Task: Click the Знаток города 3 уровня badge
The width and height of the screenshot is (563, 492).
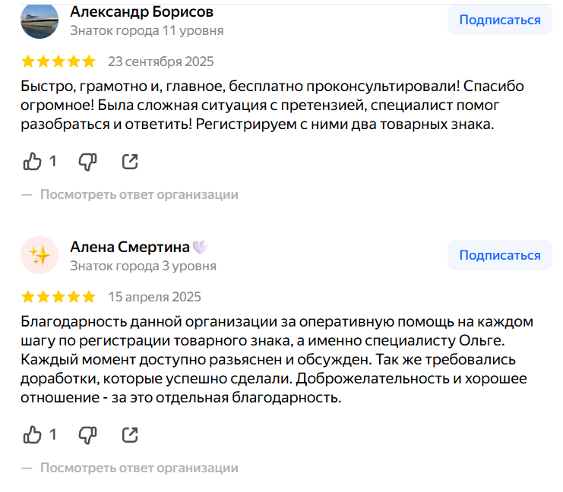Action: (x=143, y=266)
